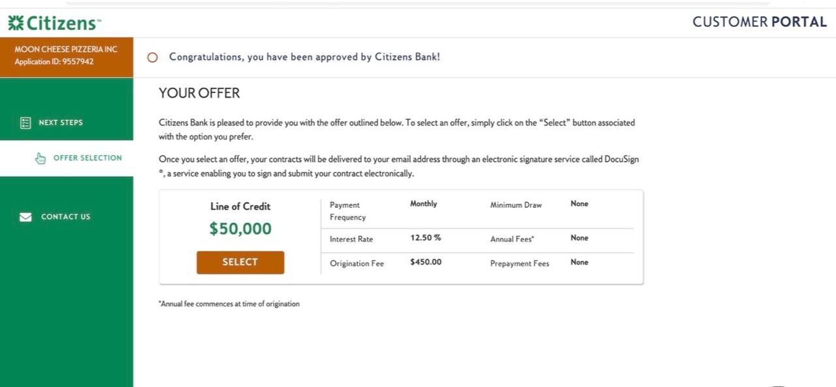Click the $50,000 credit amount
The width and height of the screenshot is (836, 387).
(x=240, y=229)
